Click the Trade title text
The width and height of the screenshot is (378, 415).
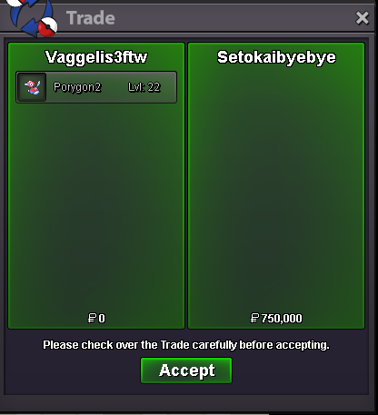91,18
